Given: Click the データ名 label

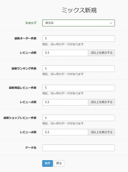Looking at the screenshot, I should (x=31, y=148).
